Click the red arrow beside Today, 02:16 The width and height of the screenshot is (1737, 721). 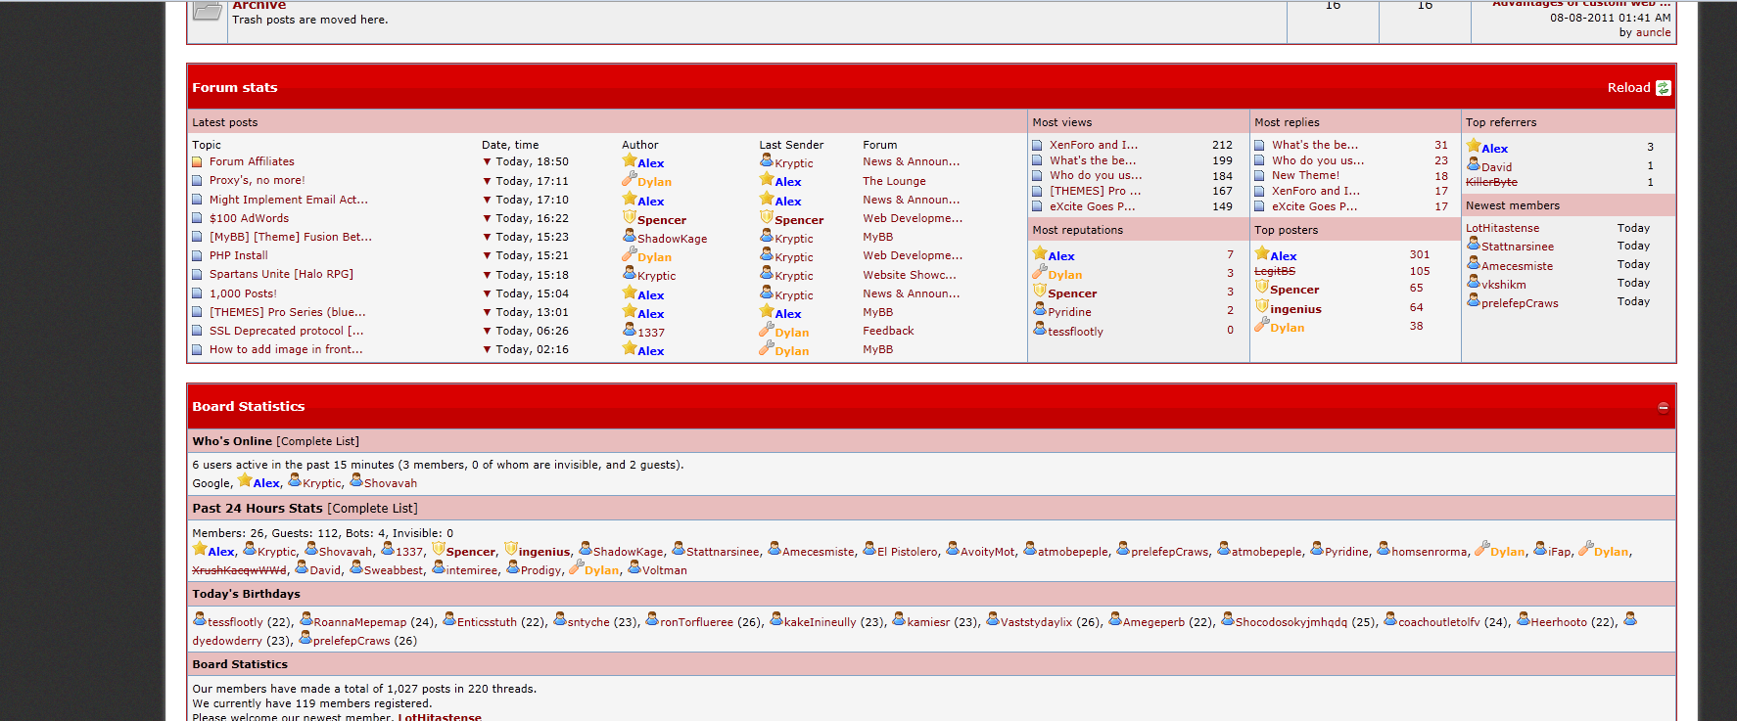click(x=487, y=349)
